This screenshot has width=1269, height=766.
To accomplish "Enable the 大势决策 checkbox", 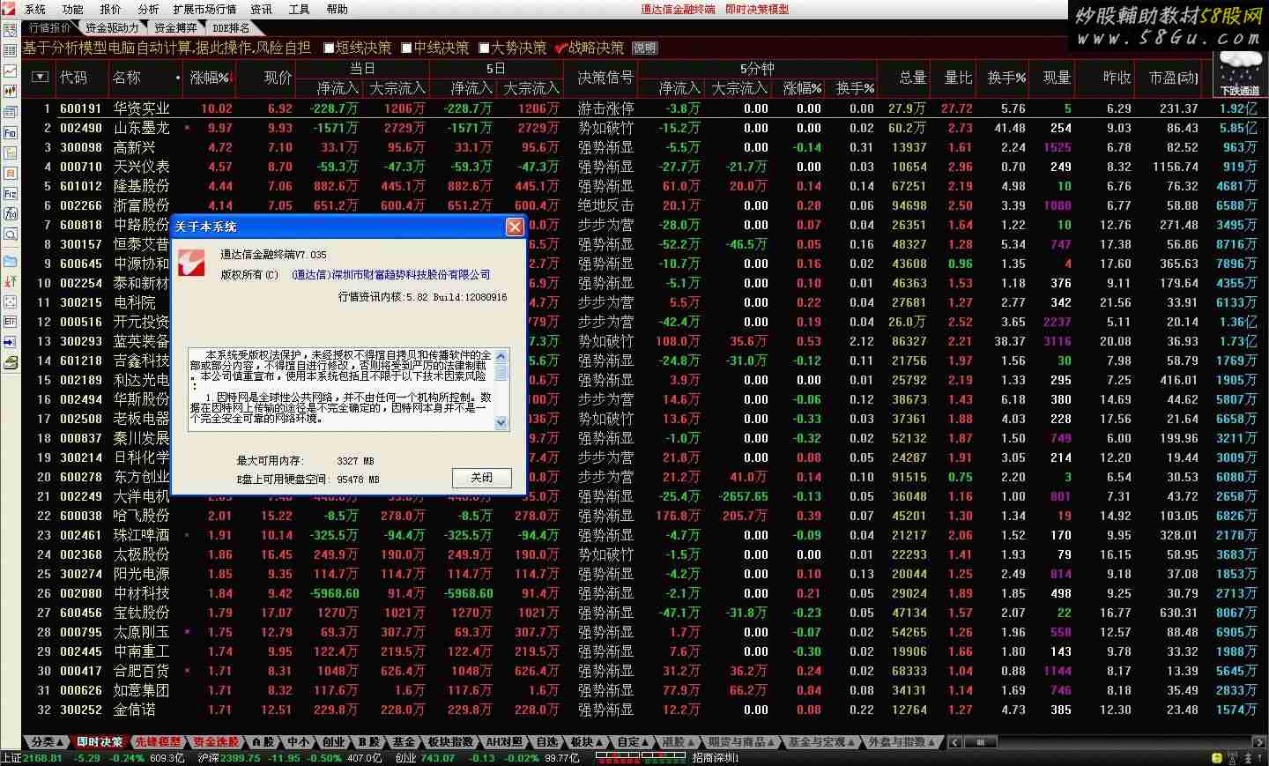I will tap(484, 48).
